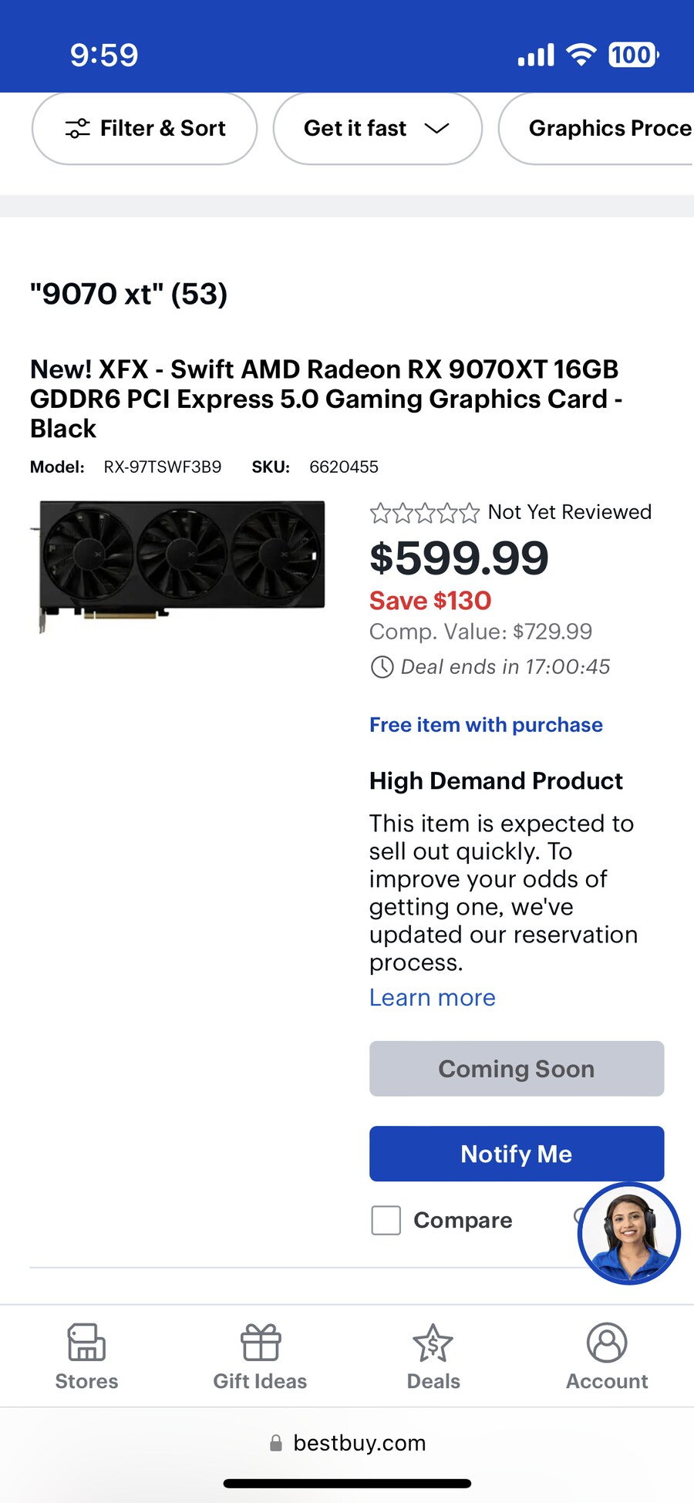The width and height of the screenshot is (694, 1503).
Task: Open live chat agent avatar
Action: (x=628, y=1233)
